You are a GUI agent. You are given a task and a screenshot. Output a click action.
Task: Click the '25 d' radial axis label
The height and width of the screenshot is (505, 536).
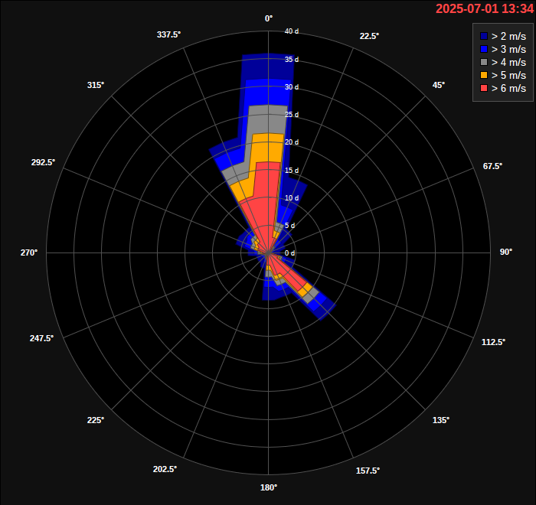pos(292,115)
